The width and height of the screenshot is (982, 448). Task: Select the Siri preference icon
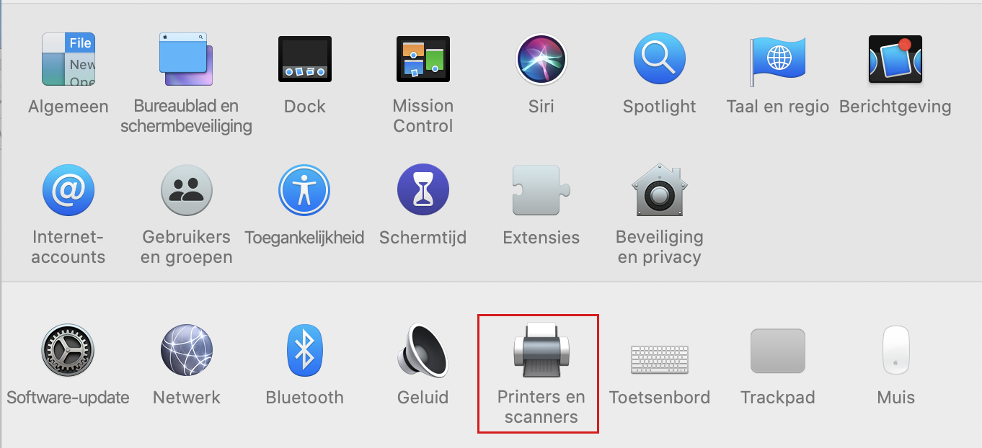coord(541,59)
